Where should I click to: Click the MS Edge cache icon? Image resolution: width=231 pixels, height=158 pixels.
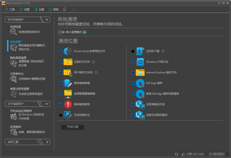[x=140, y=83]
